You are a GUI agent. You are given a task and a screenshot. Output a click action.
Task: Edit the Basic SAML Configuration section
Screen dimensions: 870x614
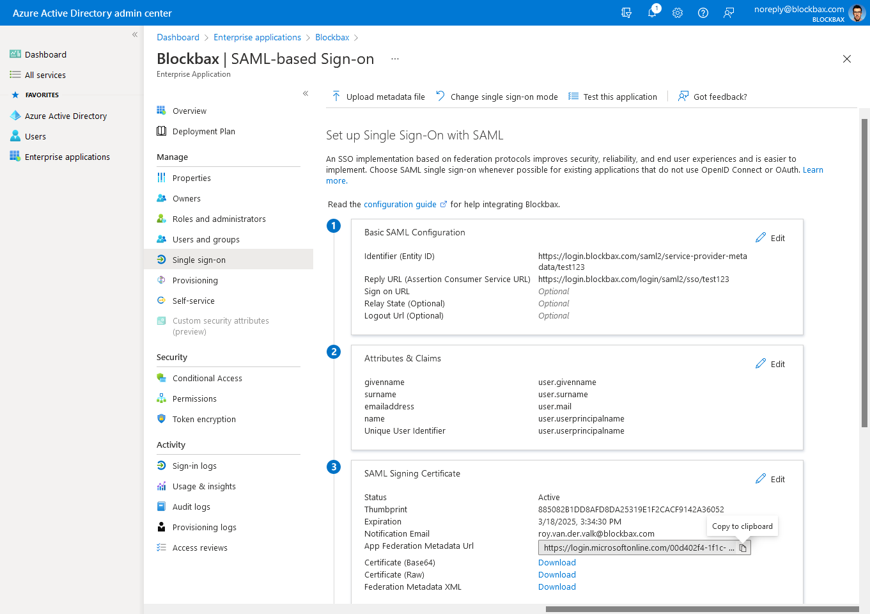pyautogui.click(x=770, y=237)
